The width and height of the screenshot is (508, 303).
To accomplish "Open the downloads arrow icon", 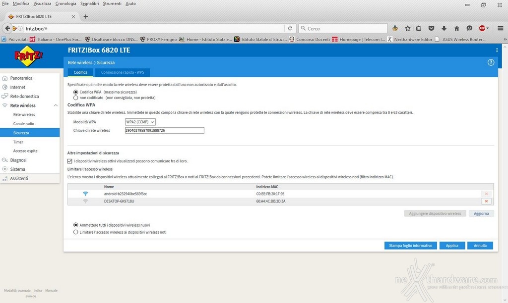I will [444, 28].
